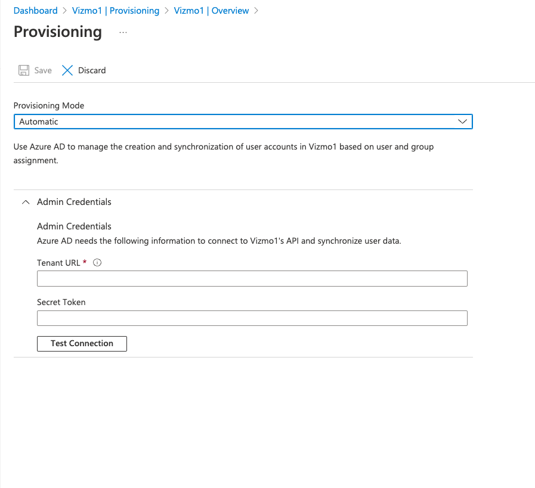Focus the Tenant URL input field
The width and height of the screenshot is (535, 488).
coord(252,279)
